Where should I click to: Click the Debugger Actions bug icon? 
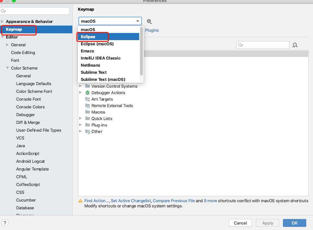point(88,93)
